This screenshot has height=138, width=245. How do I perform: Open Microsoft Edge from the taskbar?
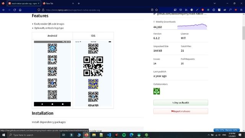click(x=131, y=135)
